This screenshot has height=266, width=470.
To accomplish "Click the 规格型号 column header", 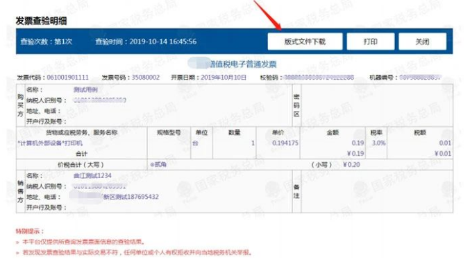I will click(x=169, y=132).
